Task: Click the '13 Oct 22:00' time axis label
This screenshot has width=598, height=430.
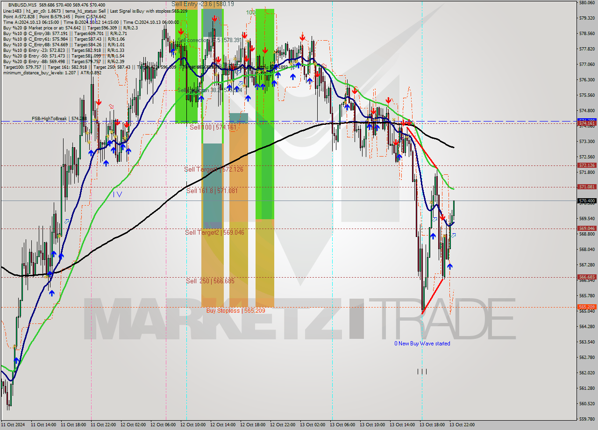Action: 462,425
